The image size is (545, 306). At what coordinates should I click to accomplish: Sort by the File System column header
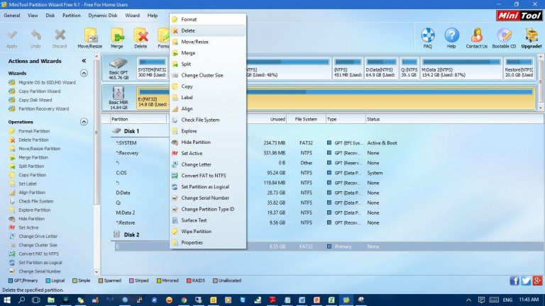pos(306,119)
